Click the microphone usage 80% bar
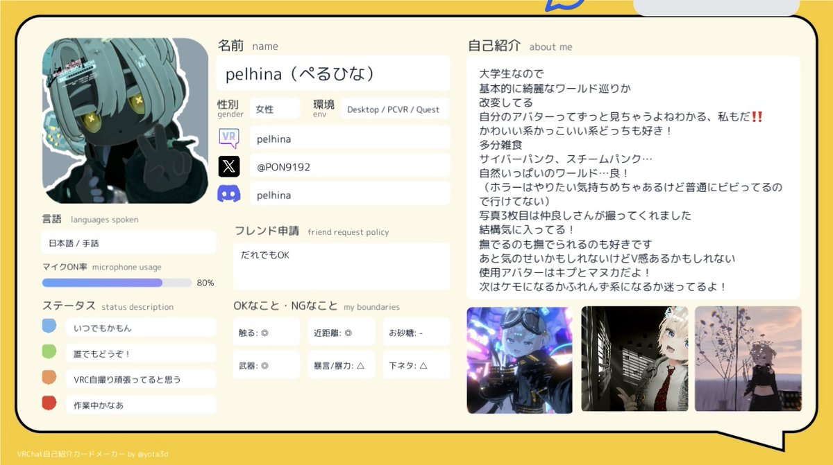The image size is (833, 465). (117, 283)
